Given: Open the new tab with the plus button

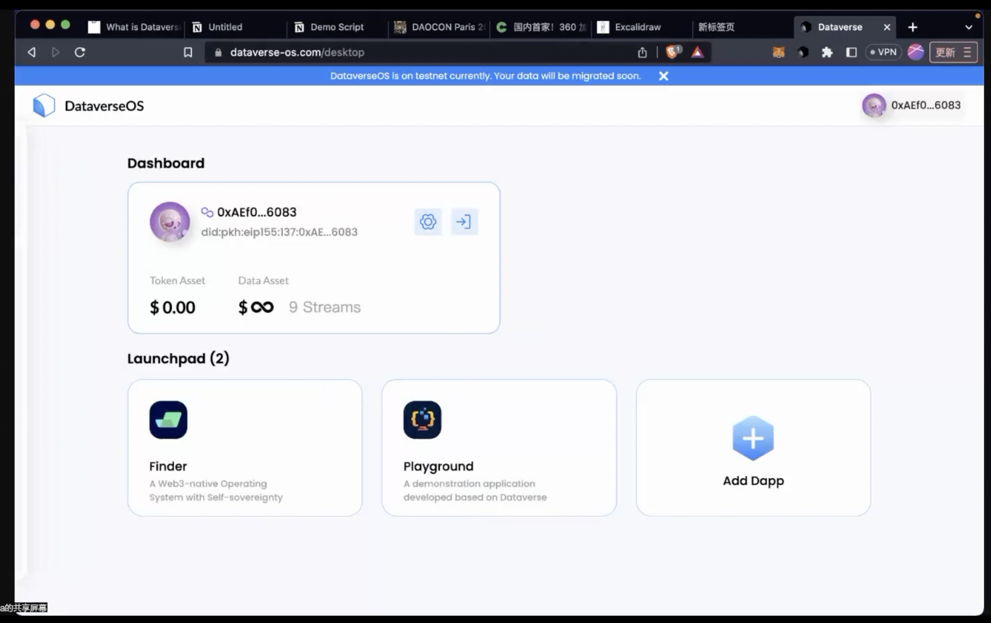Looking at the screenshot, I should [912, 27].
